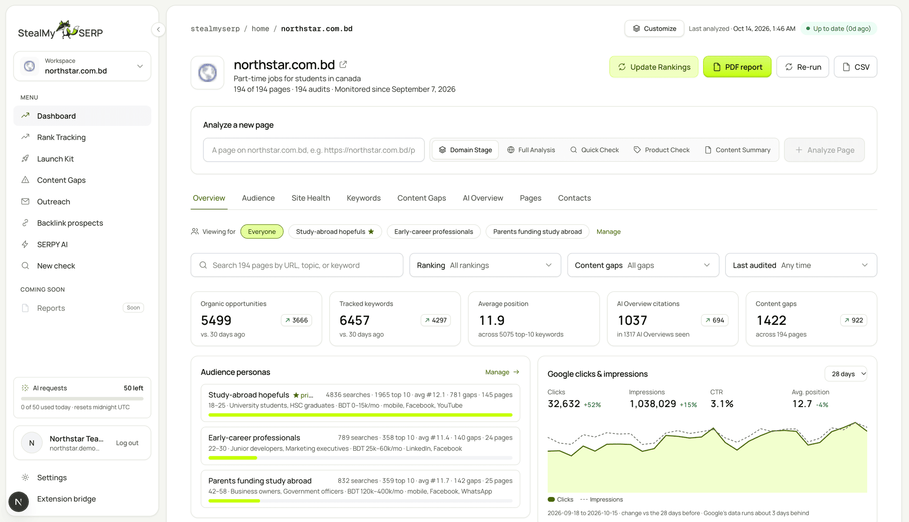The image size is (909, 522).
Task: Switch to the Keywords tab
Action: (x=364, y=198)
